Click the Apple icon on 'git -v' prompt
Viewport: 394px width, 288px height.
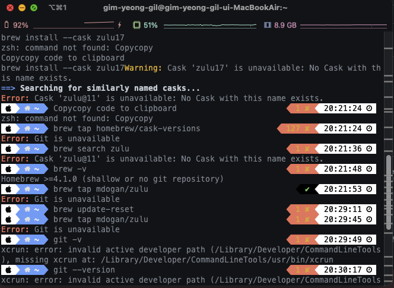[8, 239]
